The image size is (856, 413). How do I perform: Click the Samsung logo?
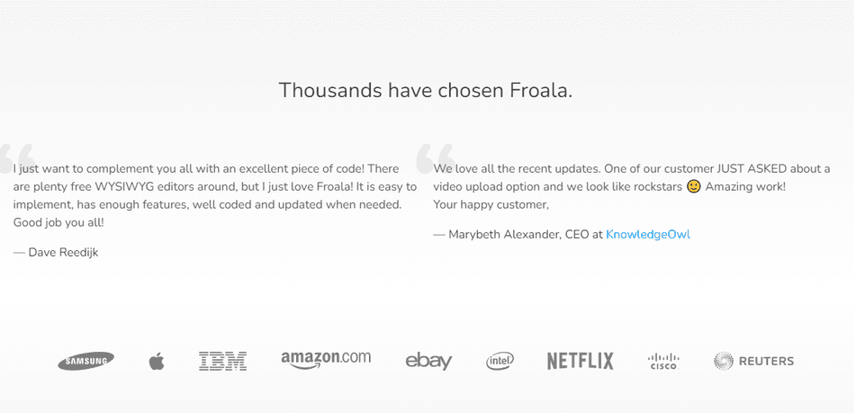(86, 361)
